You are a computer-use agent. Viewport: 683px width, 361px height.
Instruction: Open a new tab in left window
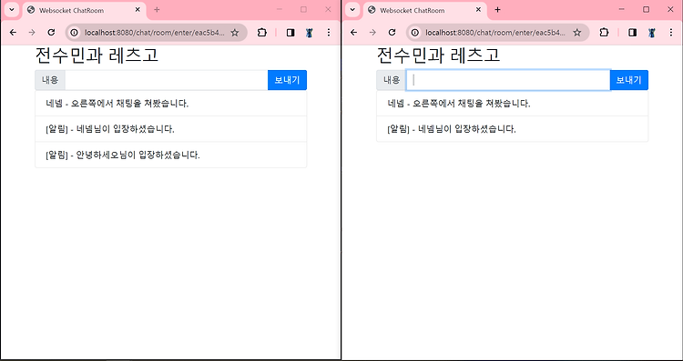coord(157,10)
